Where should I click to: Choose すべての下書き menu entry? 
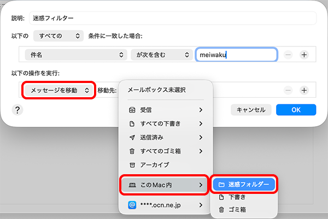pos(164,123)
